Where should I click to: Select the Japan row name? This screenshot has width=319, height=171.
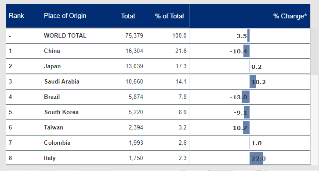[x=52, y=66]
